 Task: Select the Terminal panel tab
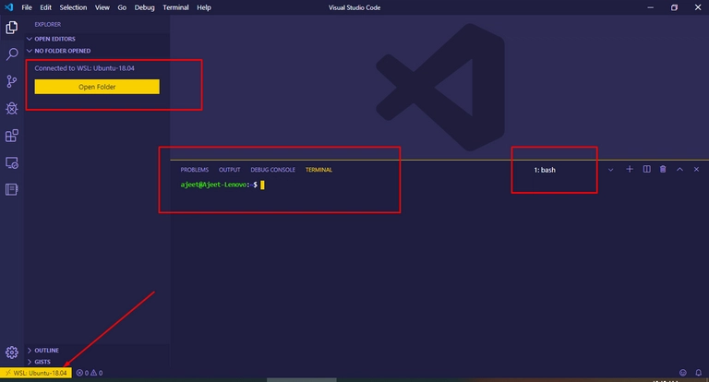318,170
